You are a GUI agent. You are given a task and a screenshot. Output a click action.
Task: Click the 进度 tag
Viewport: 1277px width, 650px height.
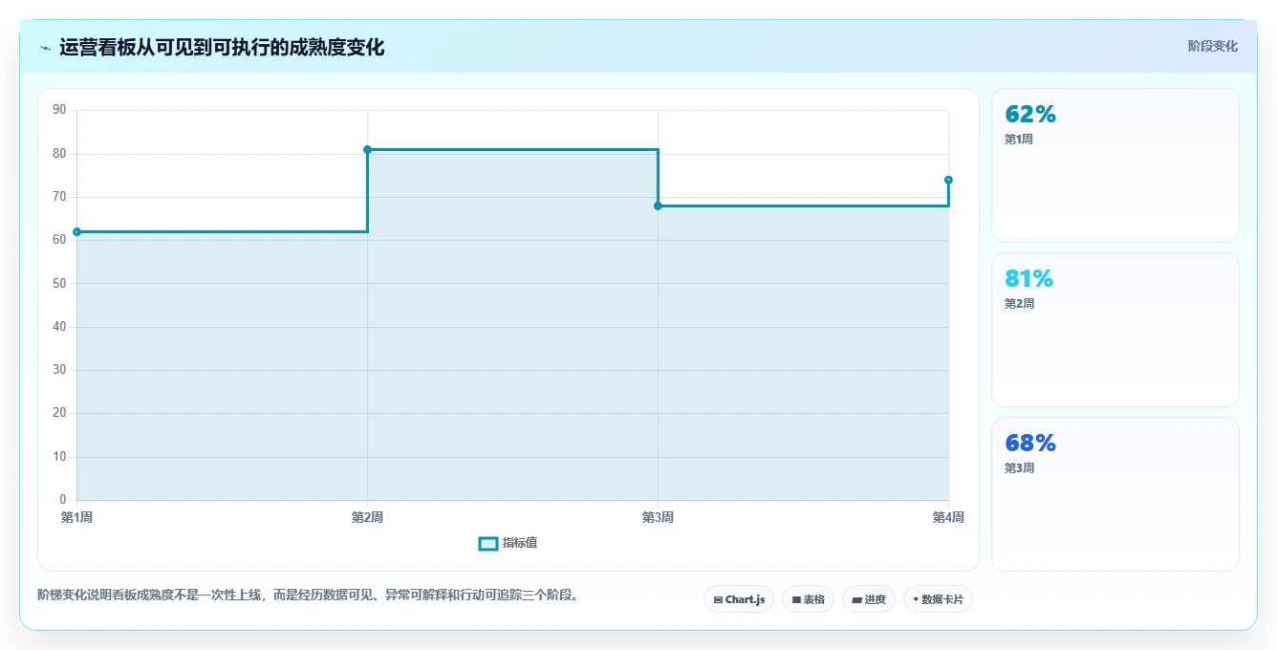point(869,599)
